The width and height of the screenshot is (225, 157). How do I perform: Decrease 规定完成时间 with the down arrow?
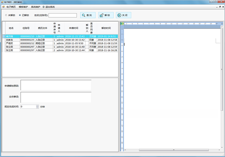pos(37,108)
